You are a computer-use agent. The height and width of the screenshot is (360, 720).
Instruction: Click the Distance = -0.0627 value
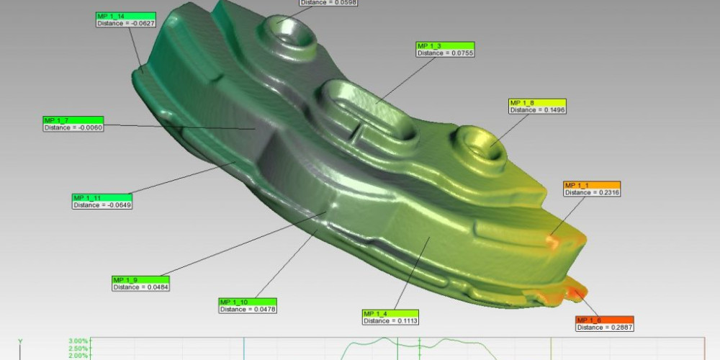coord(125,24)
